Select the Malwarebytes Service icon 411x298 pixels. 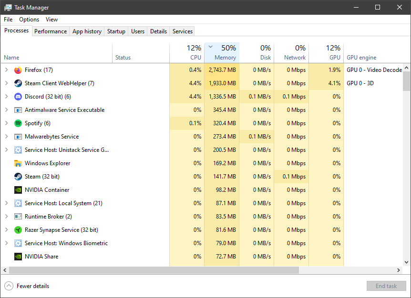18,137
